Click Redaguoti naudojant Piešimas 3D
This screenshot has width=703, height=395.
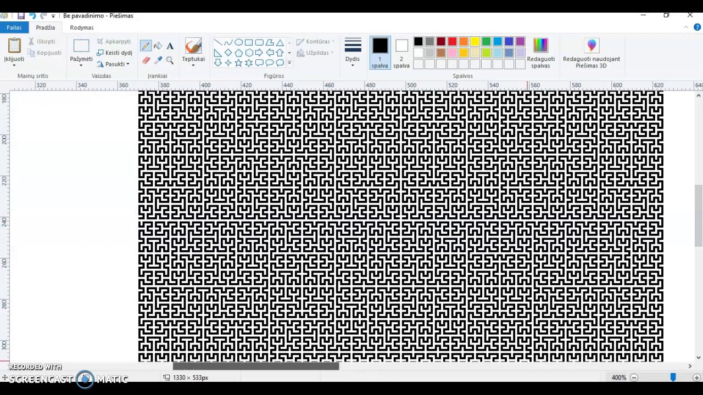coord(592,53)
